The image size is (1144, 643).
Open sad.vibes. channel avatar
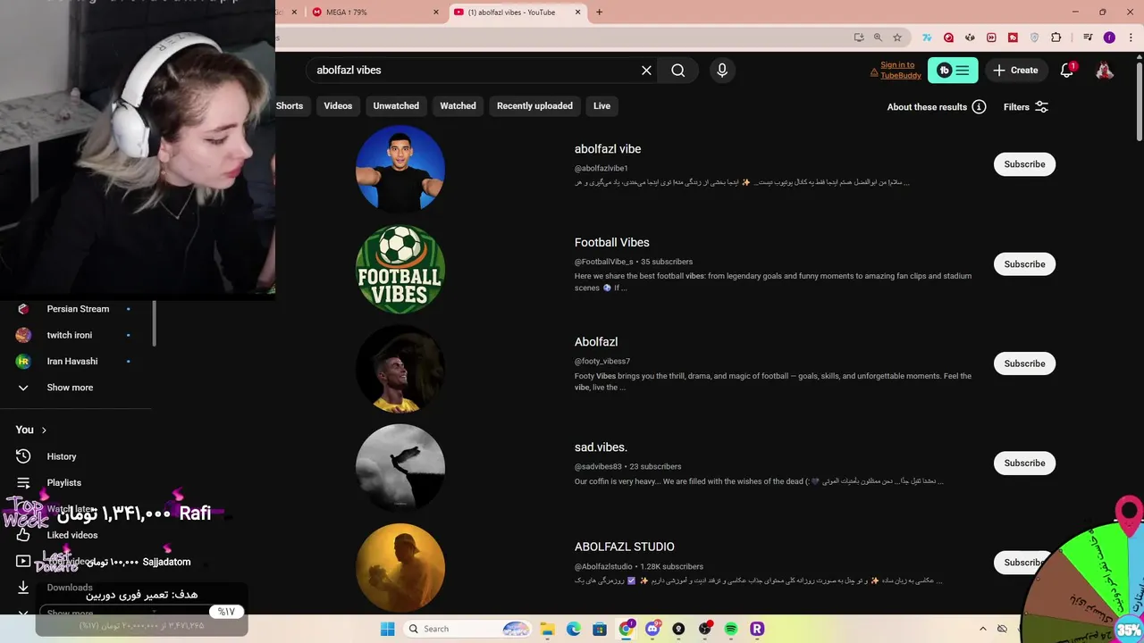pyautogui.click(x=400, y=468)
